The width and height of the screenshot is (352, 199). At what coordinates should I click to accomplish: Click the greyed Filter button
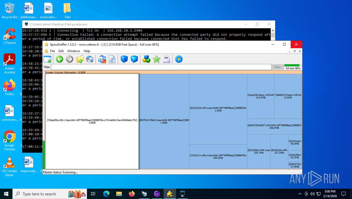click(x=277, y=67)
